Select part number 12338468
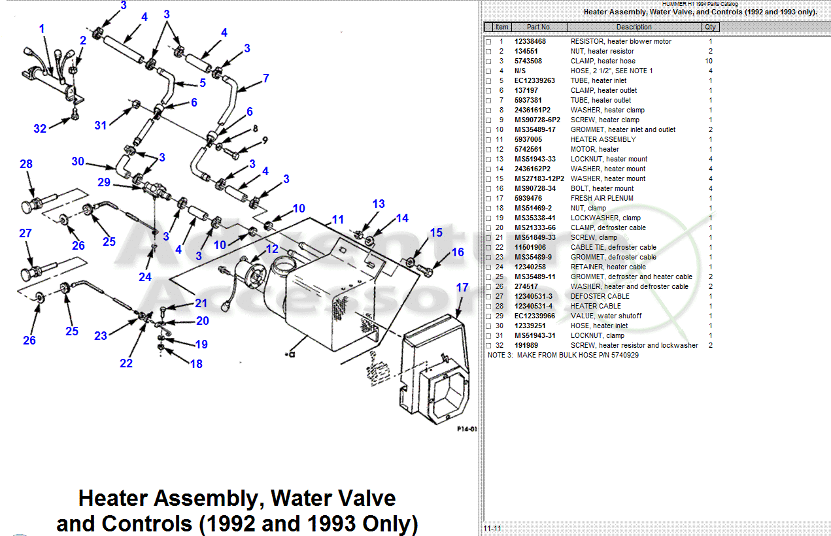The width and height of the screenshot is (831, 536). tap(530, 41)
